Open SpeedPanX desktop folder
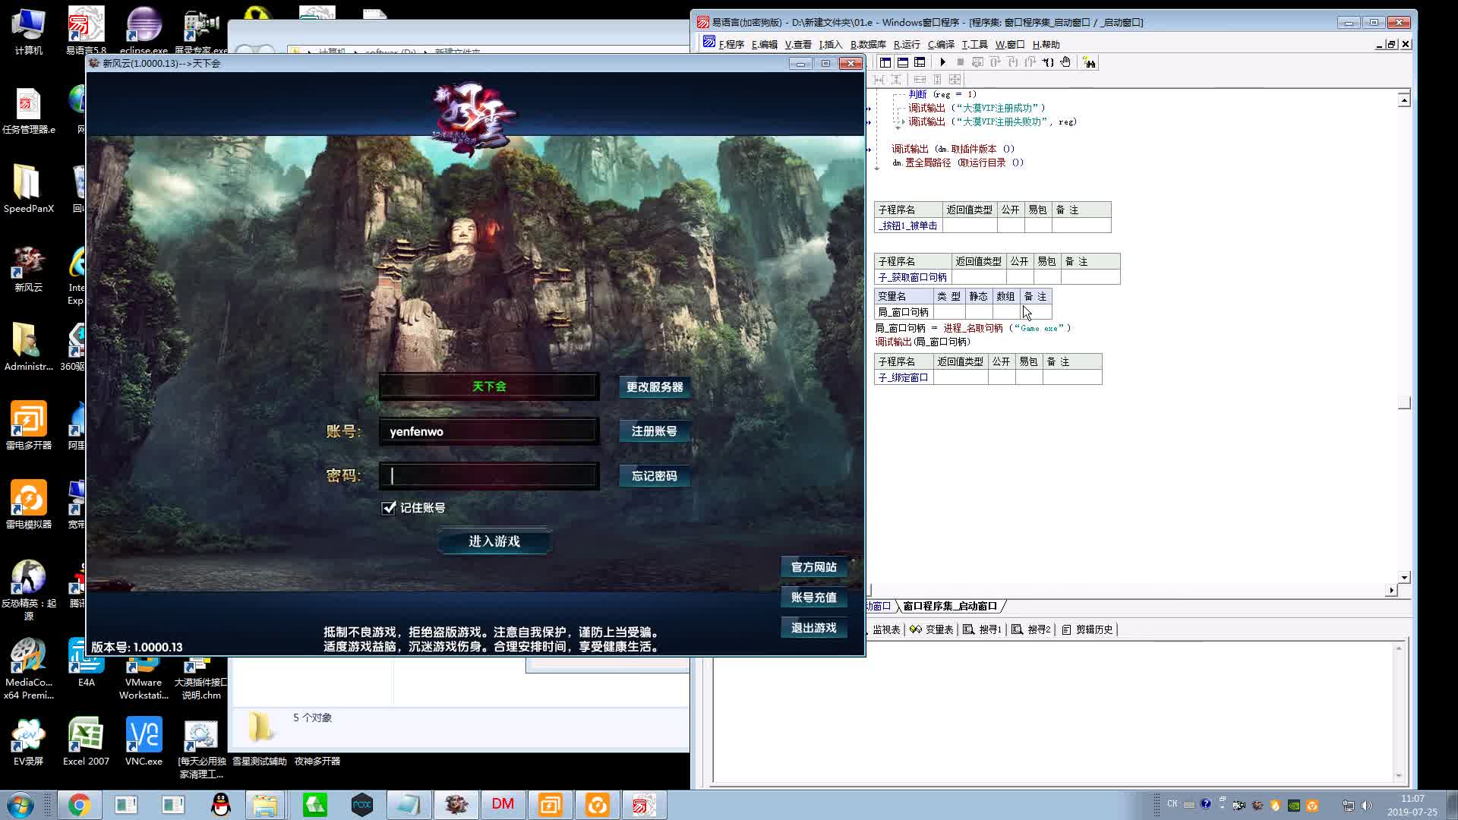 28,188
